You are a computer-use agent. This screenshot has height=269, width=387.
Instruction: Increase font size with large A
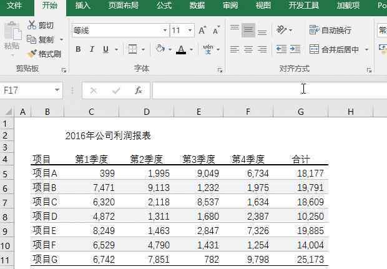[202, 31]
